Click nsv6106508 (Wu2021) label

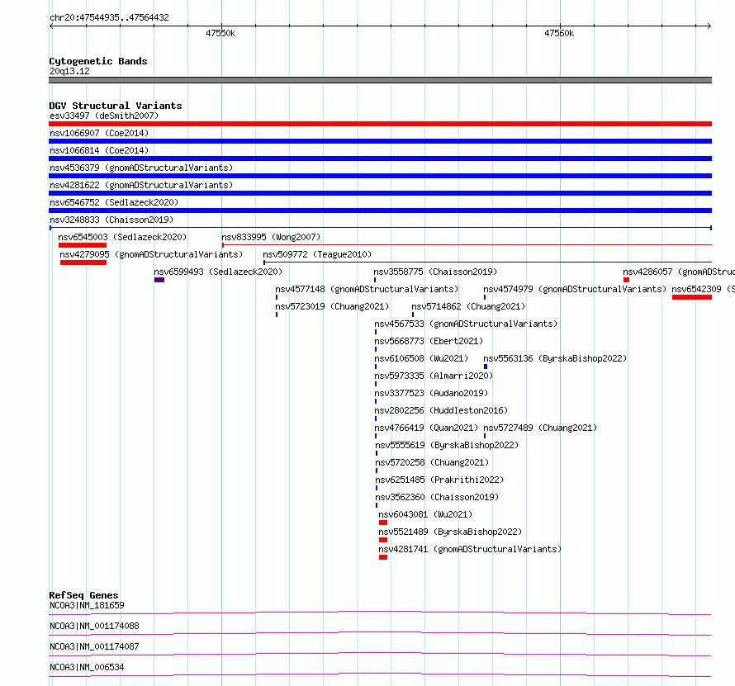point(421,358)
